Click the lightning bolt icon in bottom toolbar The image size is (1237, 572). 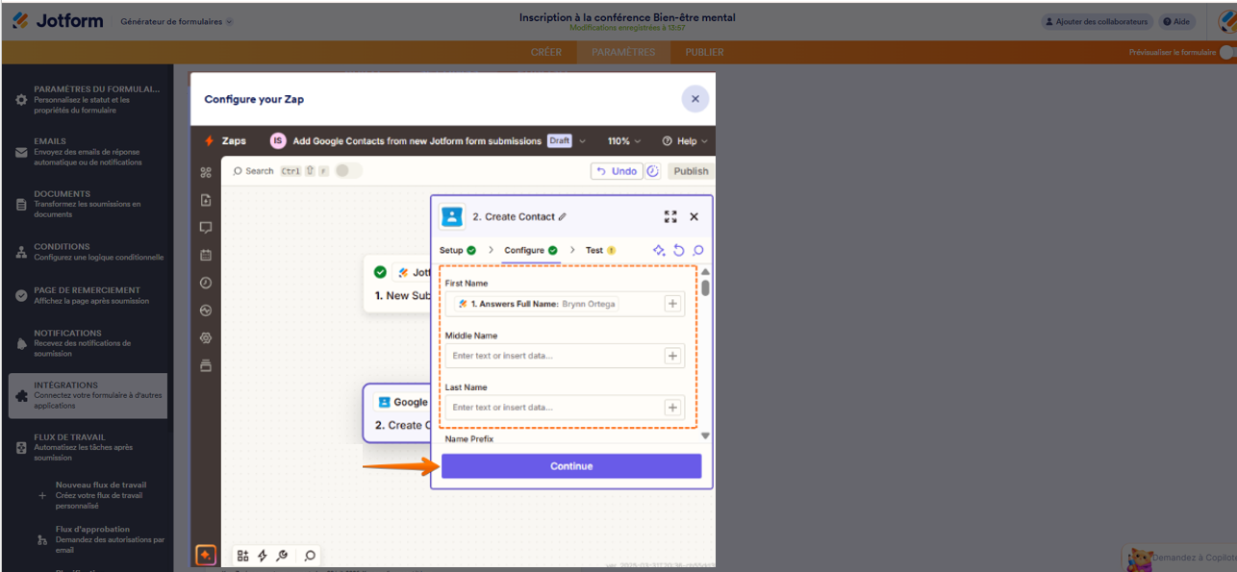(262, 556)
